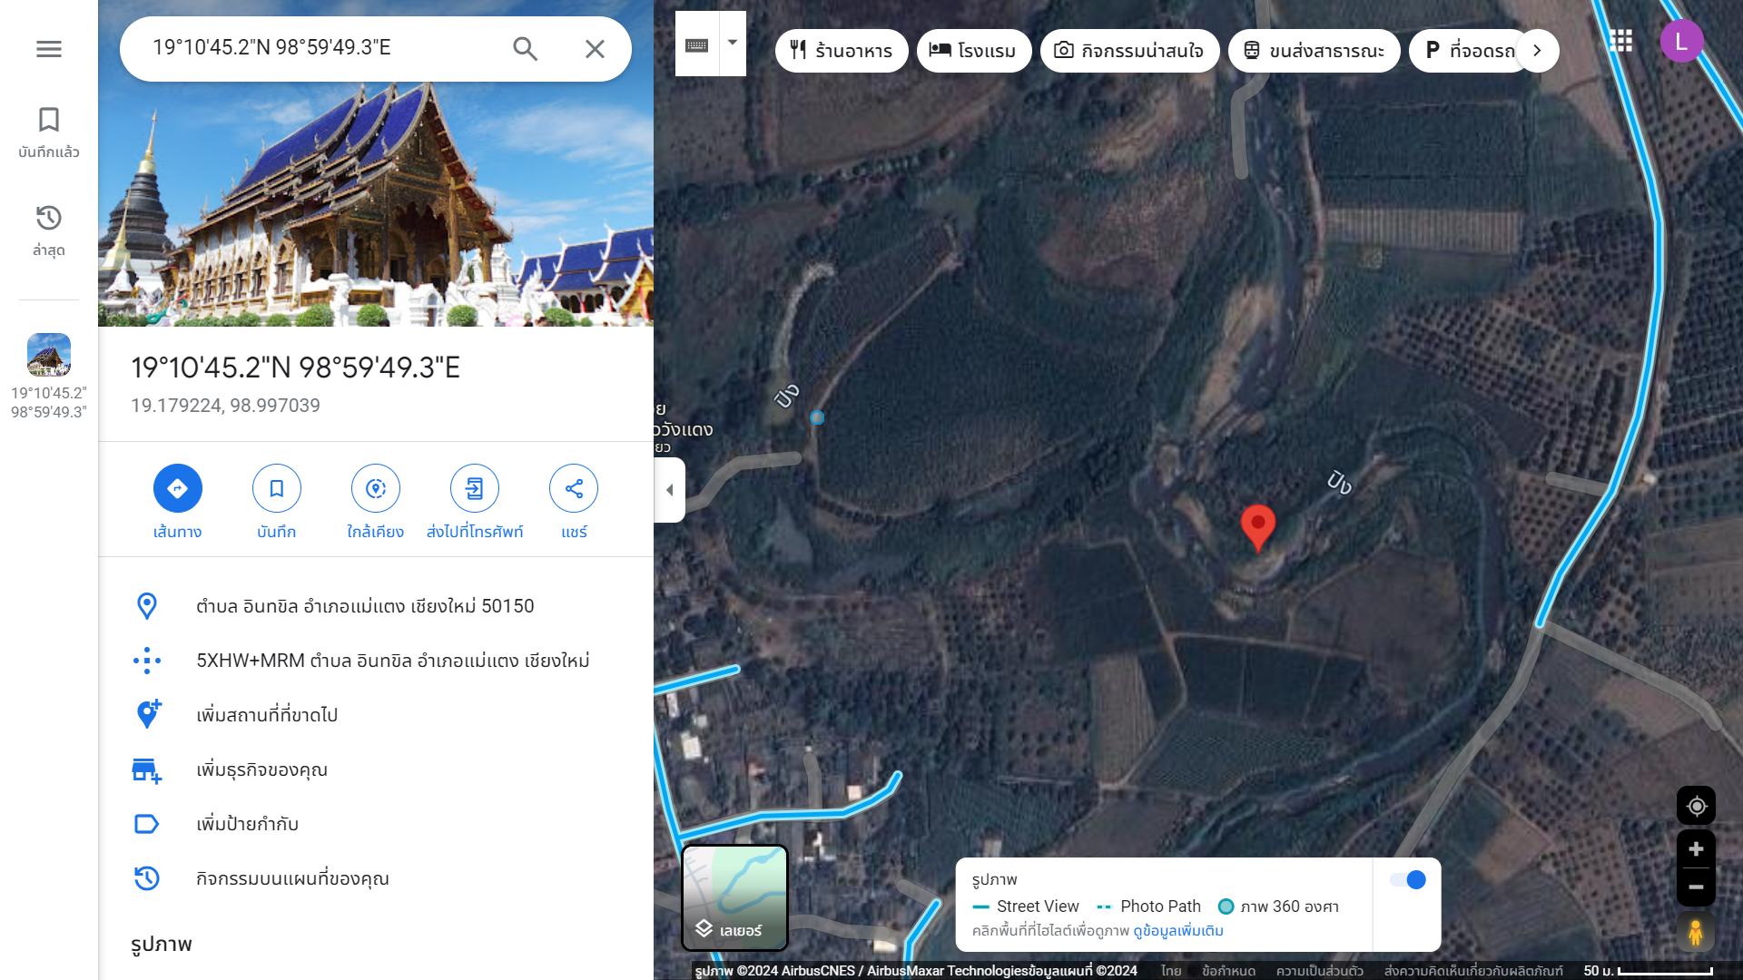Click the blue directions (เส้นทาง) button

[x=178, y=489]
